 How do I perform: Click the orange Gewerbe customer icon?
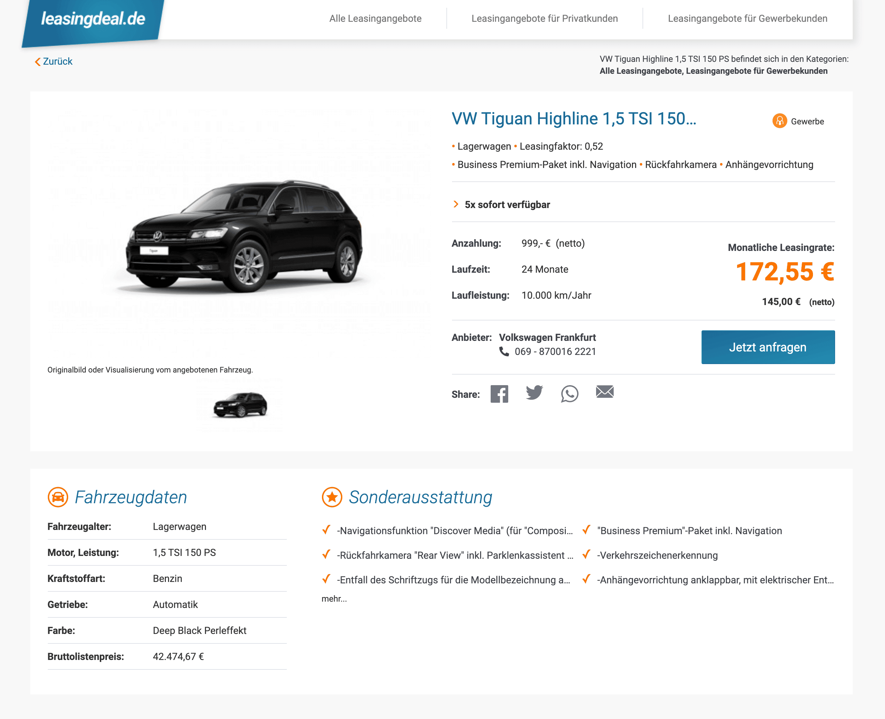(x=780, y=121)
